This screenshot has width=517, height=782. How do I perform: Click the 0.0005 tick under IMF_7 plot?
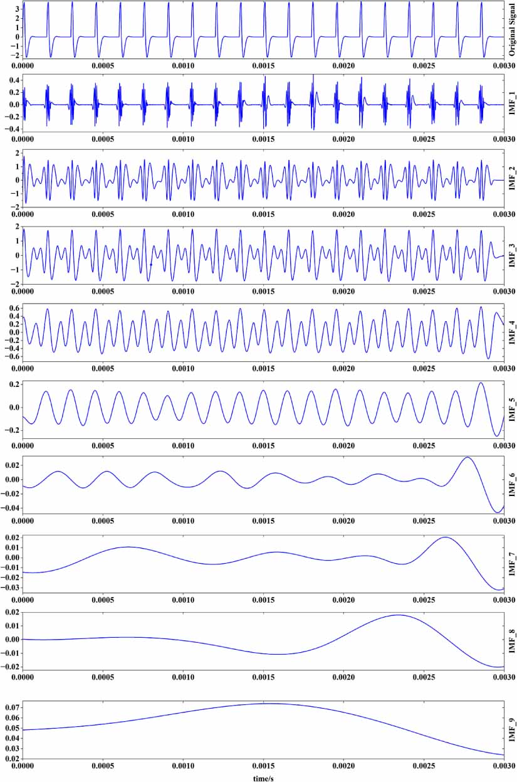coord(102,599)
